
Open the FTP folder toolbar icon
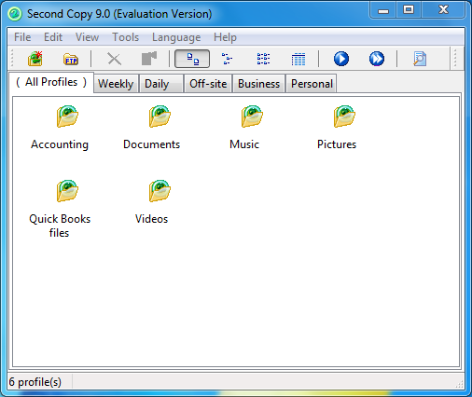tap(71, 59)
